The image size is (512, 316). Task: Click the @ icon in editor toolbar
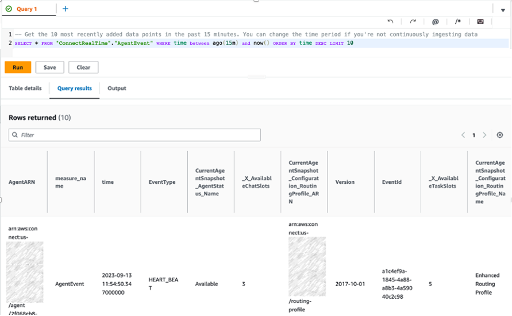435,22
